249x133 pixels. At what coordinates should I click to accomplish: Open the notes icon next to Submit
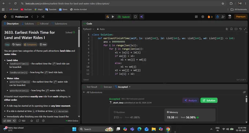coord(135,17)
